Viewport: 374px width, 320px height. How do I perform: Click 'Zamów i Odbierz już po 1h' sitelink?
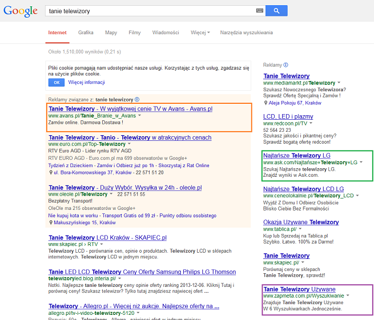click(x=126, y=165)
